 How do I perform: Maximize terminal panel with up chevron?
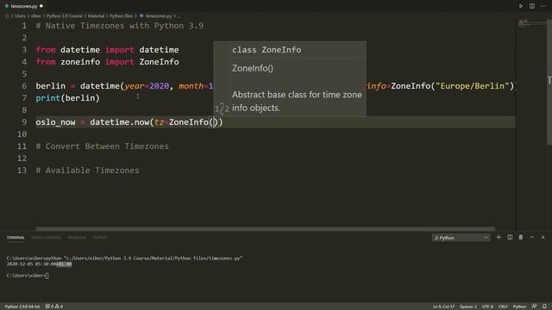click(x=532, y=238)
